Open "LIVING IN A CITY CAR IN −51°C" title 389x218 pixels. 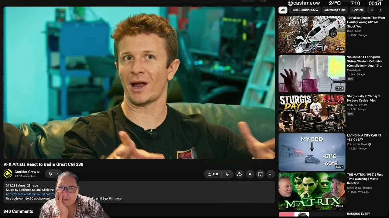[364, 137]
